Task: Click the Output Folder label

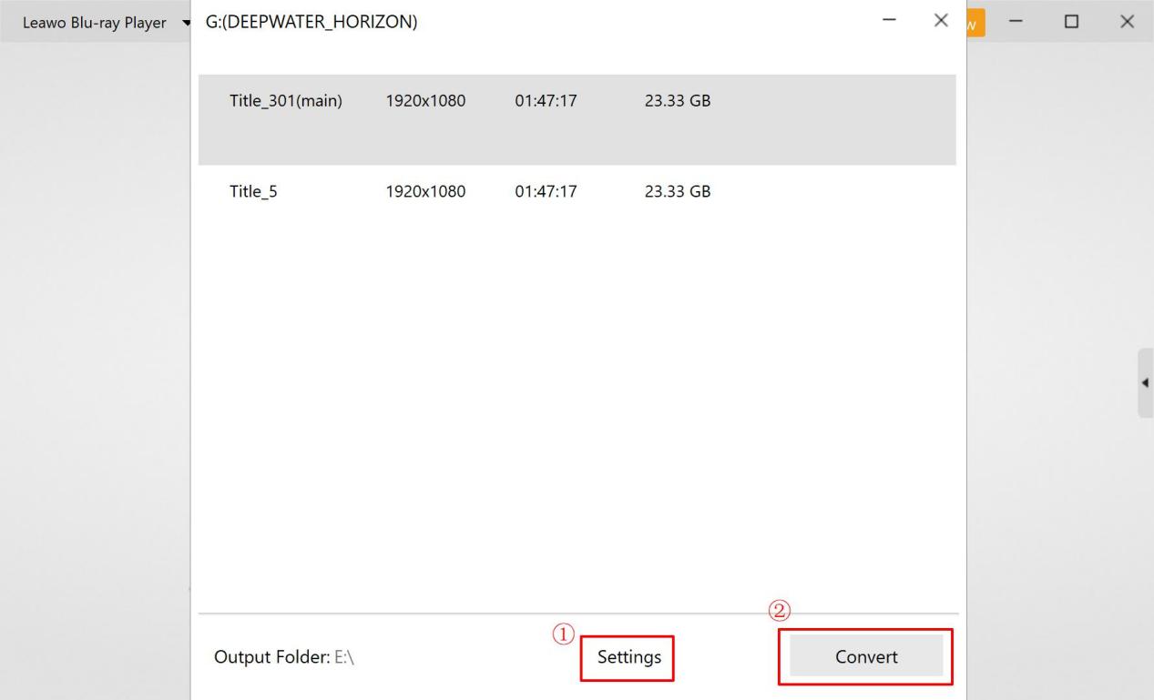Action: (x=269, y=657)
